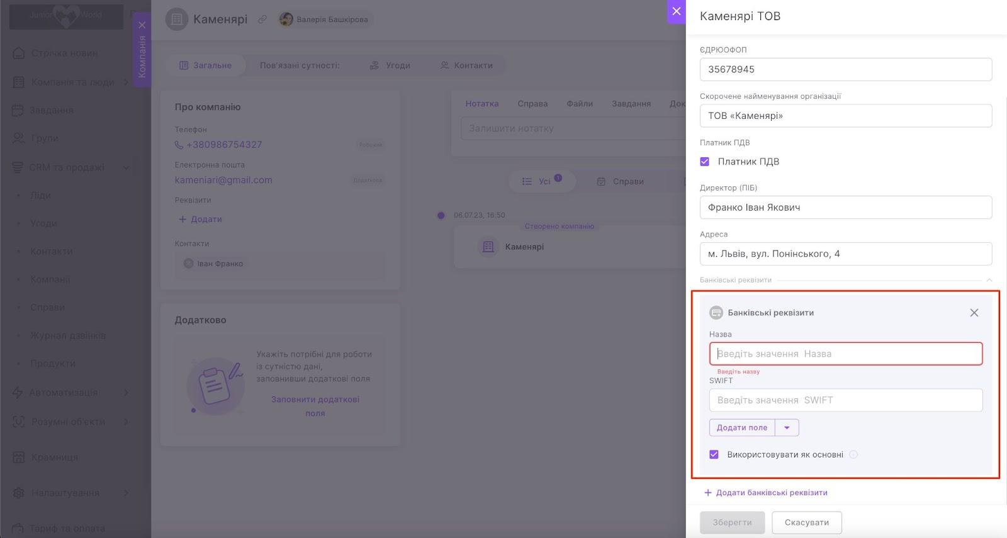
Task: Open Компанії in the sidebar
Action: coord(50,279)
